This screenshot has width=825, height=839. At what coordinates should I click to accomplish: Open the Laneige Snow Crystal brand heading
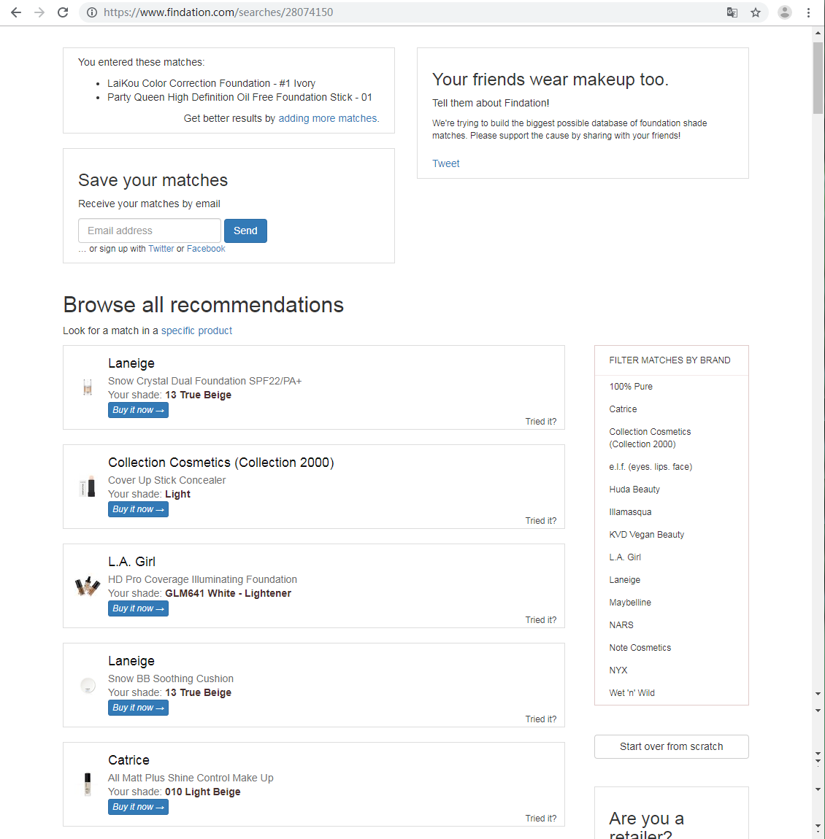tap(131, 363)
